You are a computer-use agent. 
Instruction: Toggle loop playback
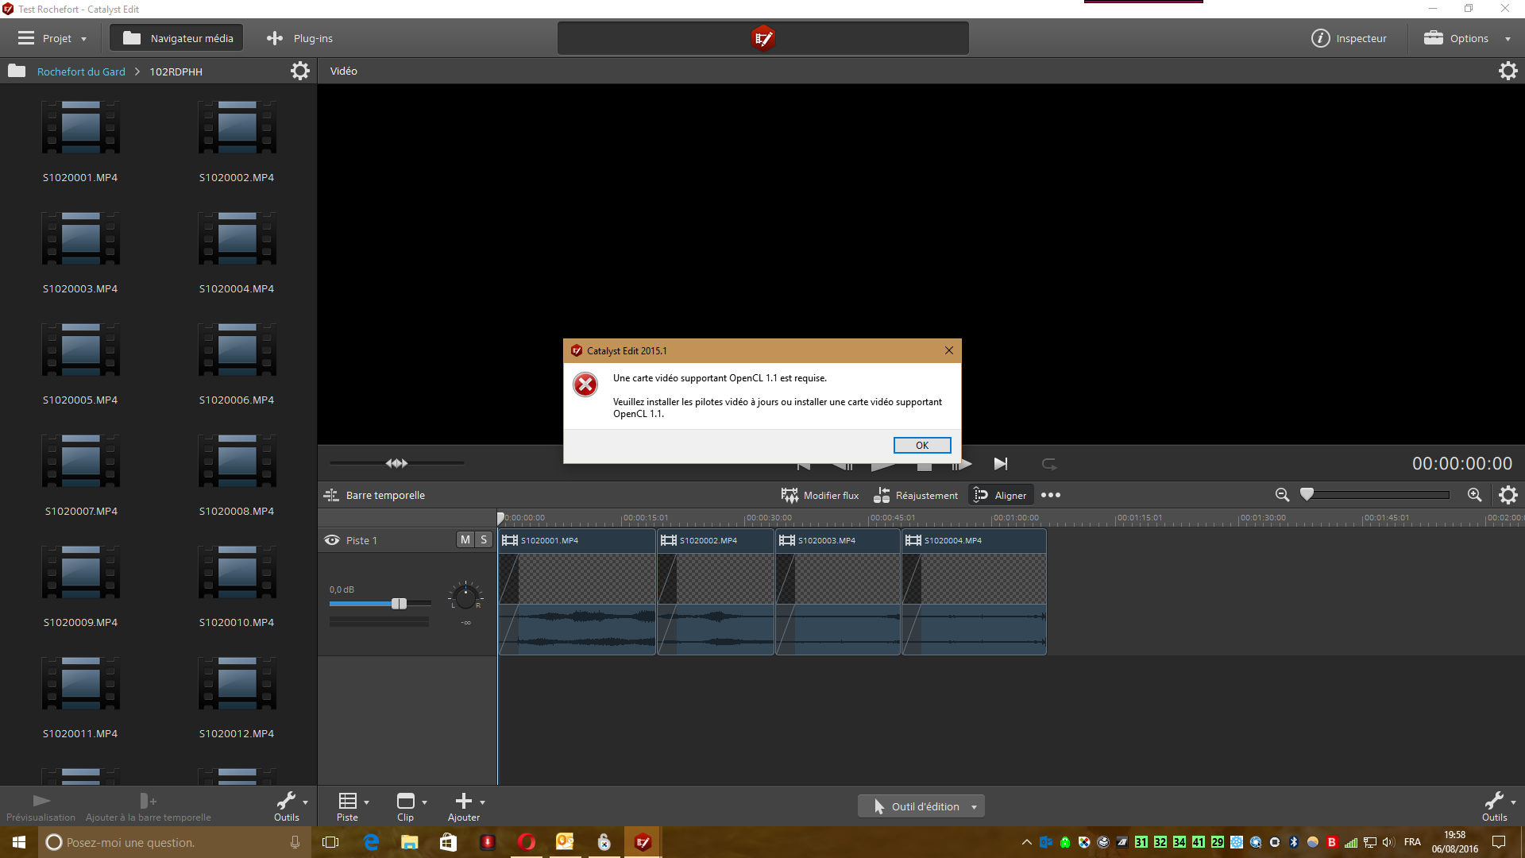(1049, 463)
